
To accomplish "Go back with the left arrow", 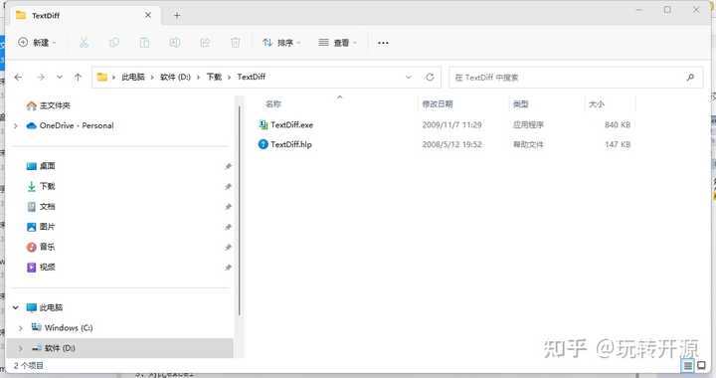I will 18,78.
